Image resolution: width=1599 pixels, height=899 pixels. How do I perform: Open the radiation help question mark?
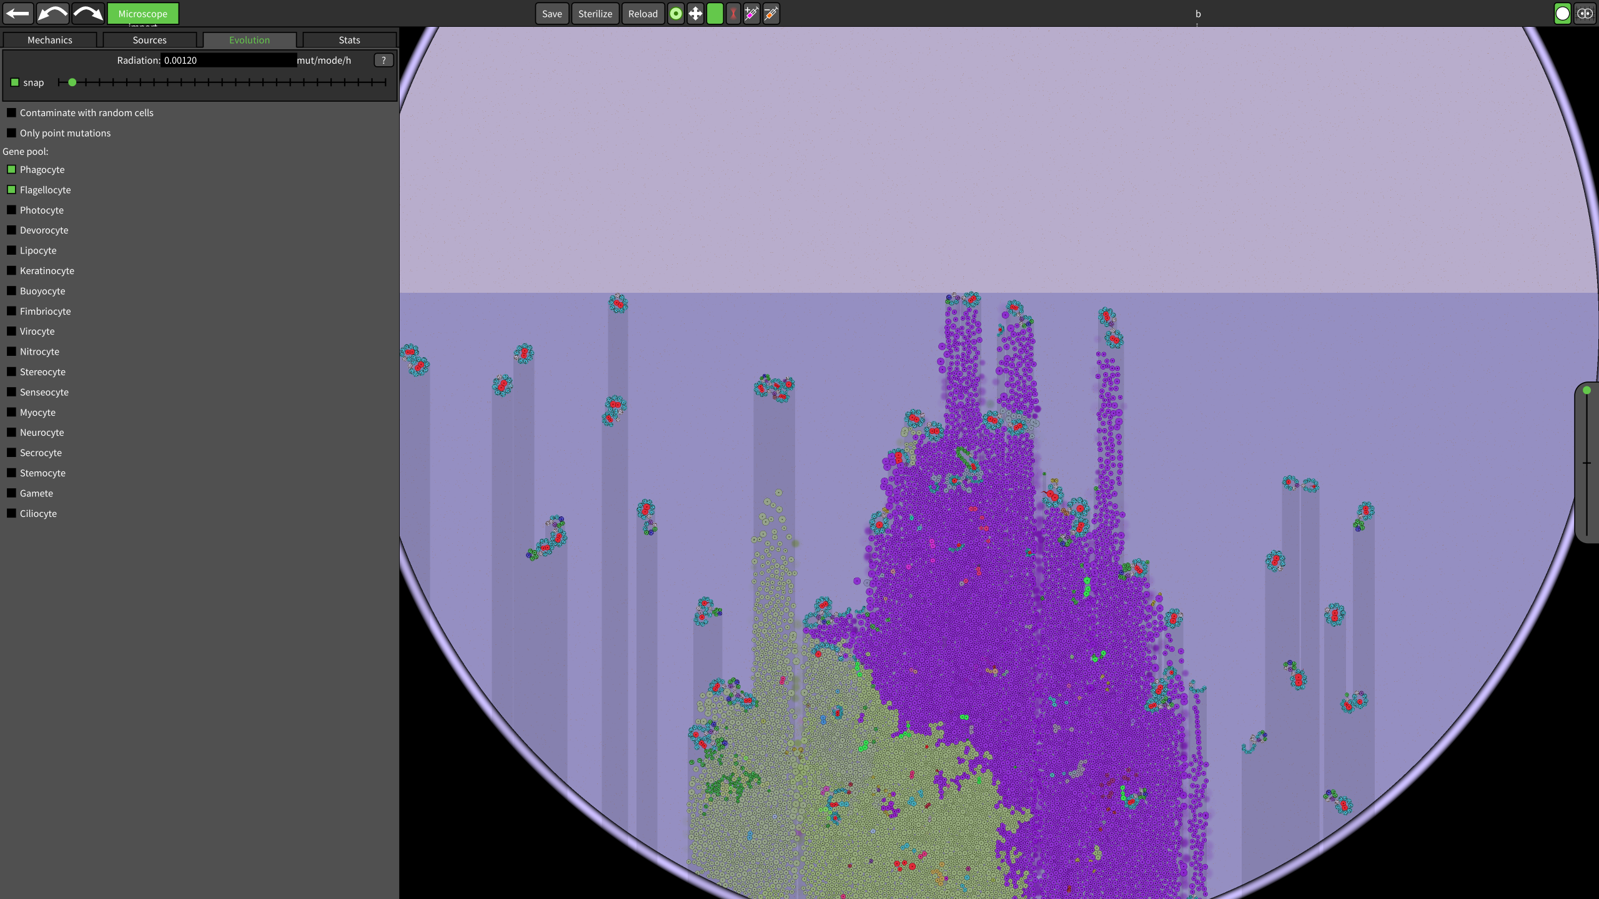pos(384,60)
